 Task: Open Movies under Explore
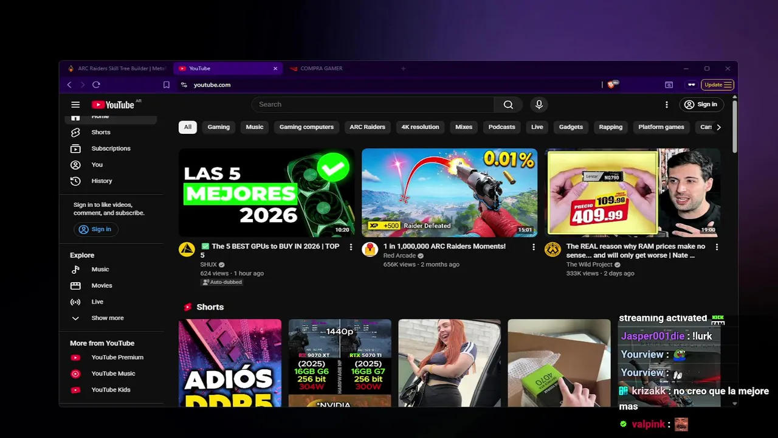tap(111, 285)
